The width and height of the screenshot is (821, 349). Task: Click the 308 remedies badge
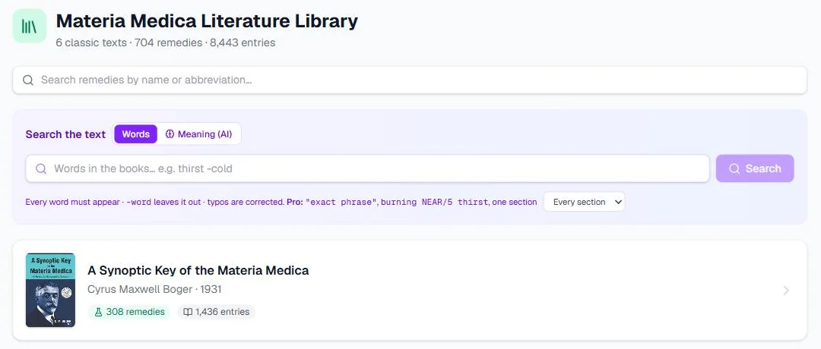point(129,312)
